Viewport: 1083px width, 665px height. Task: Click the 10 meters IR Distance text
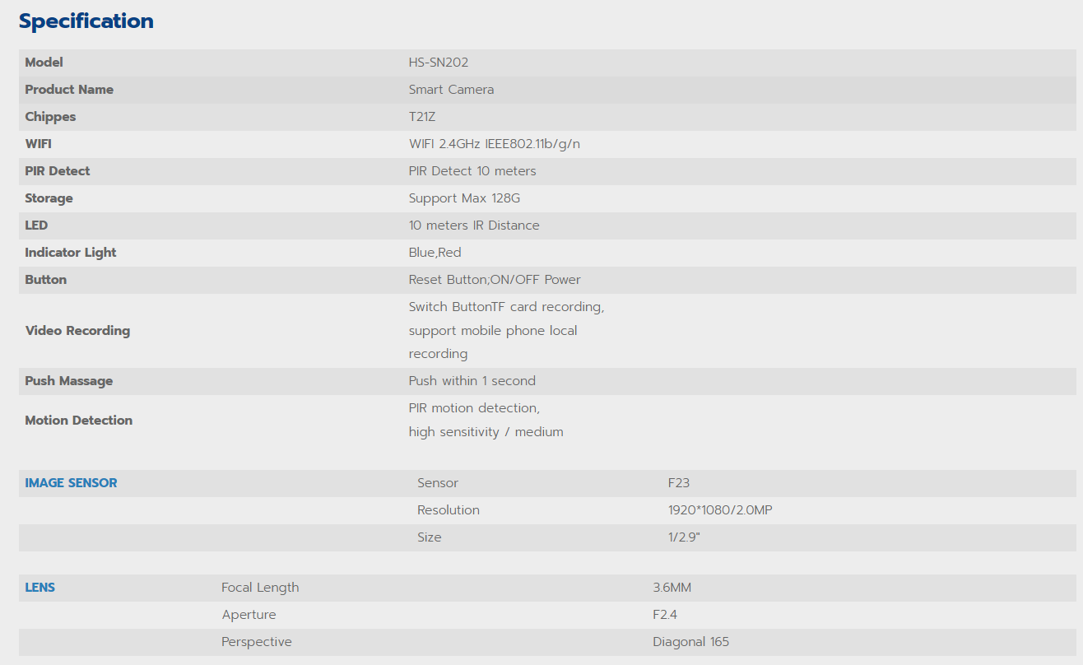[474, 226]
